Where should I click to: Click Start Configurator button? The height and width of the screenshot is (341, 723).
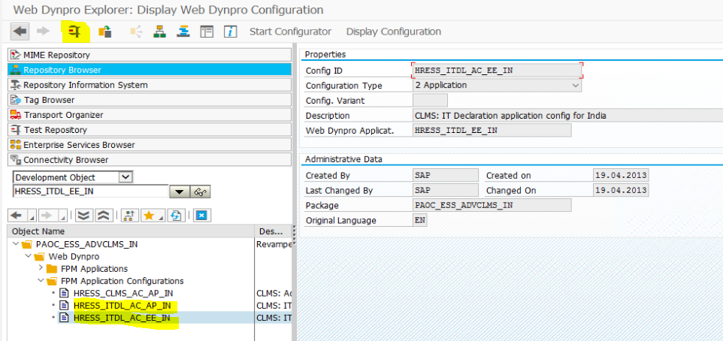pos(290,32)
